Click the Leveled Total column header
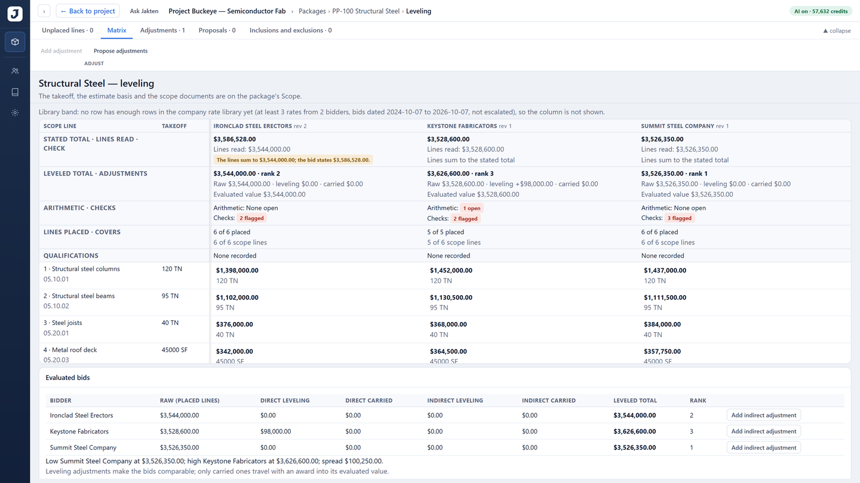The width and height of the screenshot is (860, 483). tap(635, 401)
